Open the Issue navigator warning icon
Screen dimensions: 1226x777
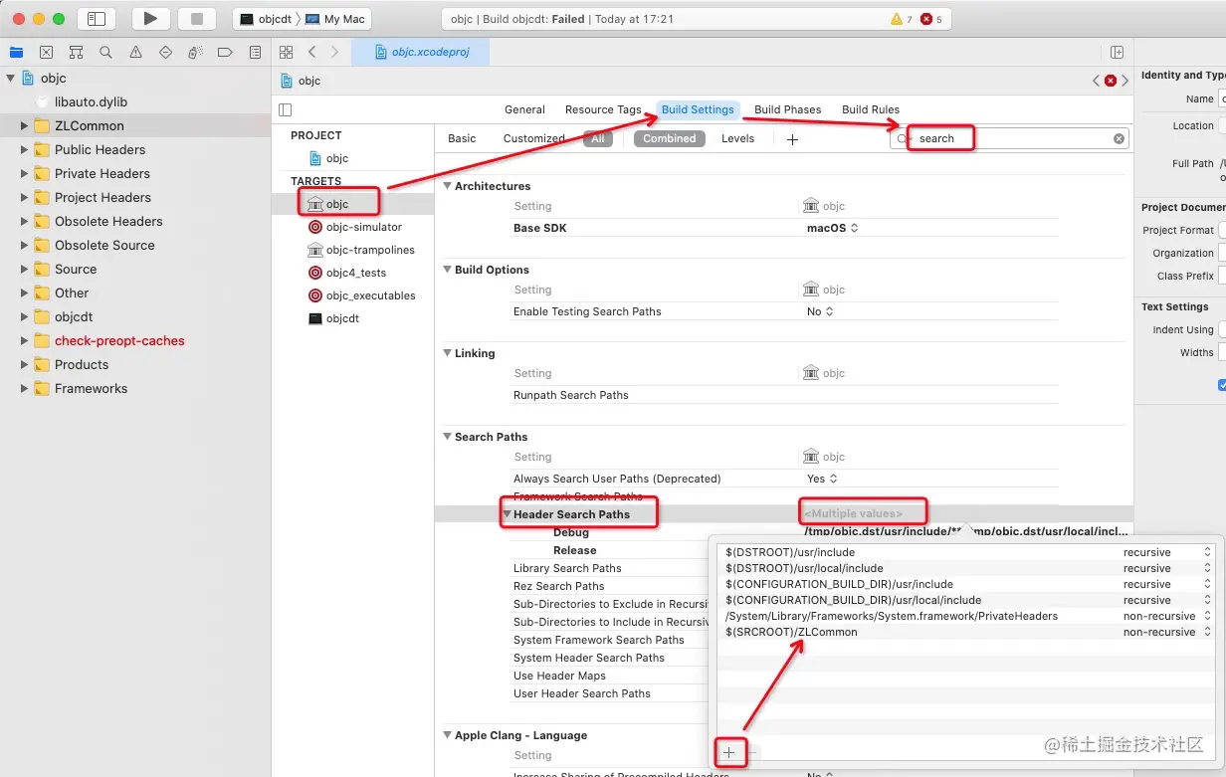135,52
